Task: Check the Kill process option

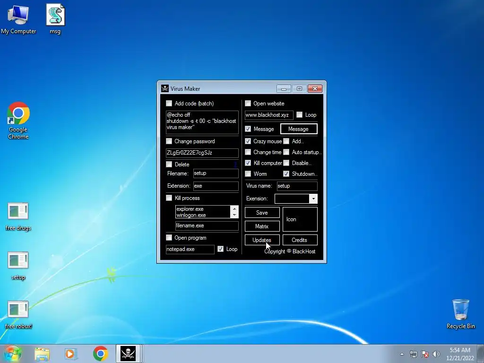Action: 169,198
